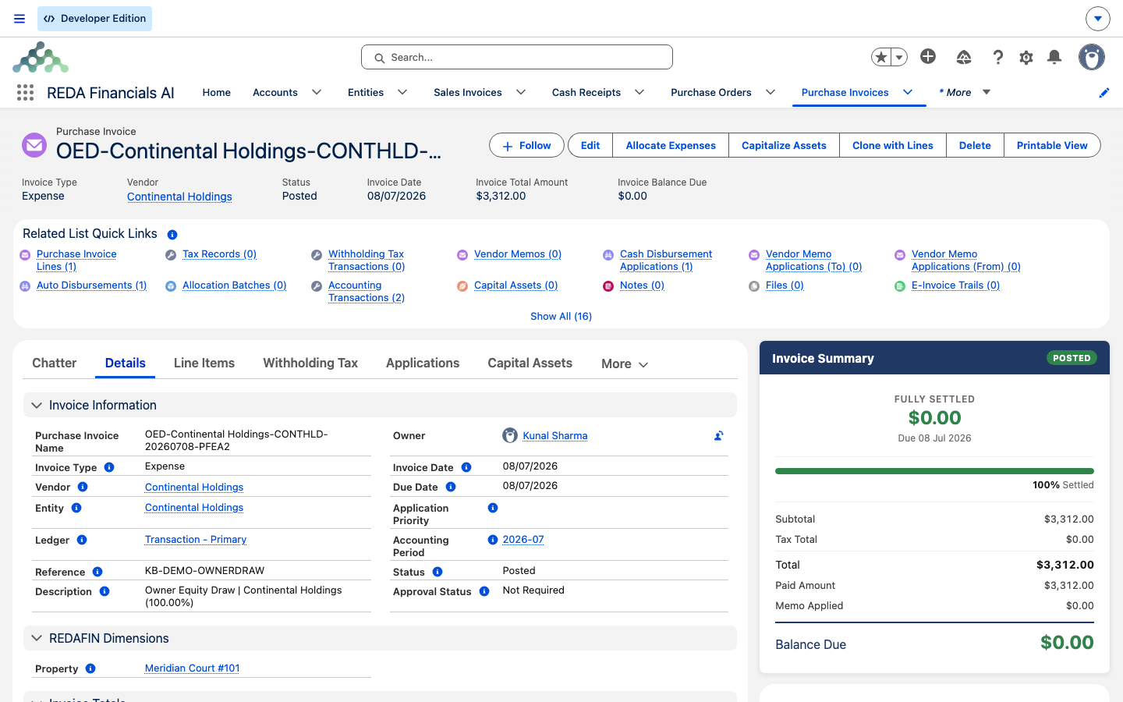Click the Related List Quick Links info icon
This screenshot has height=702, width=1123.
point(172,235)
